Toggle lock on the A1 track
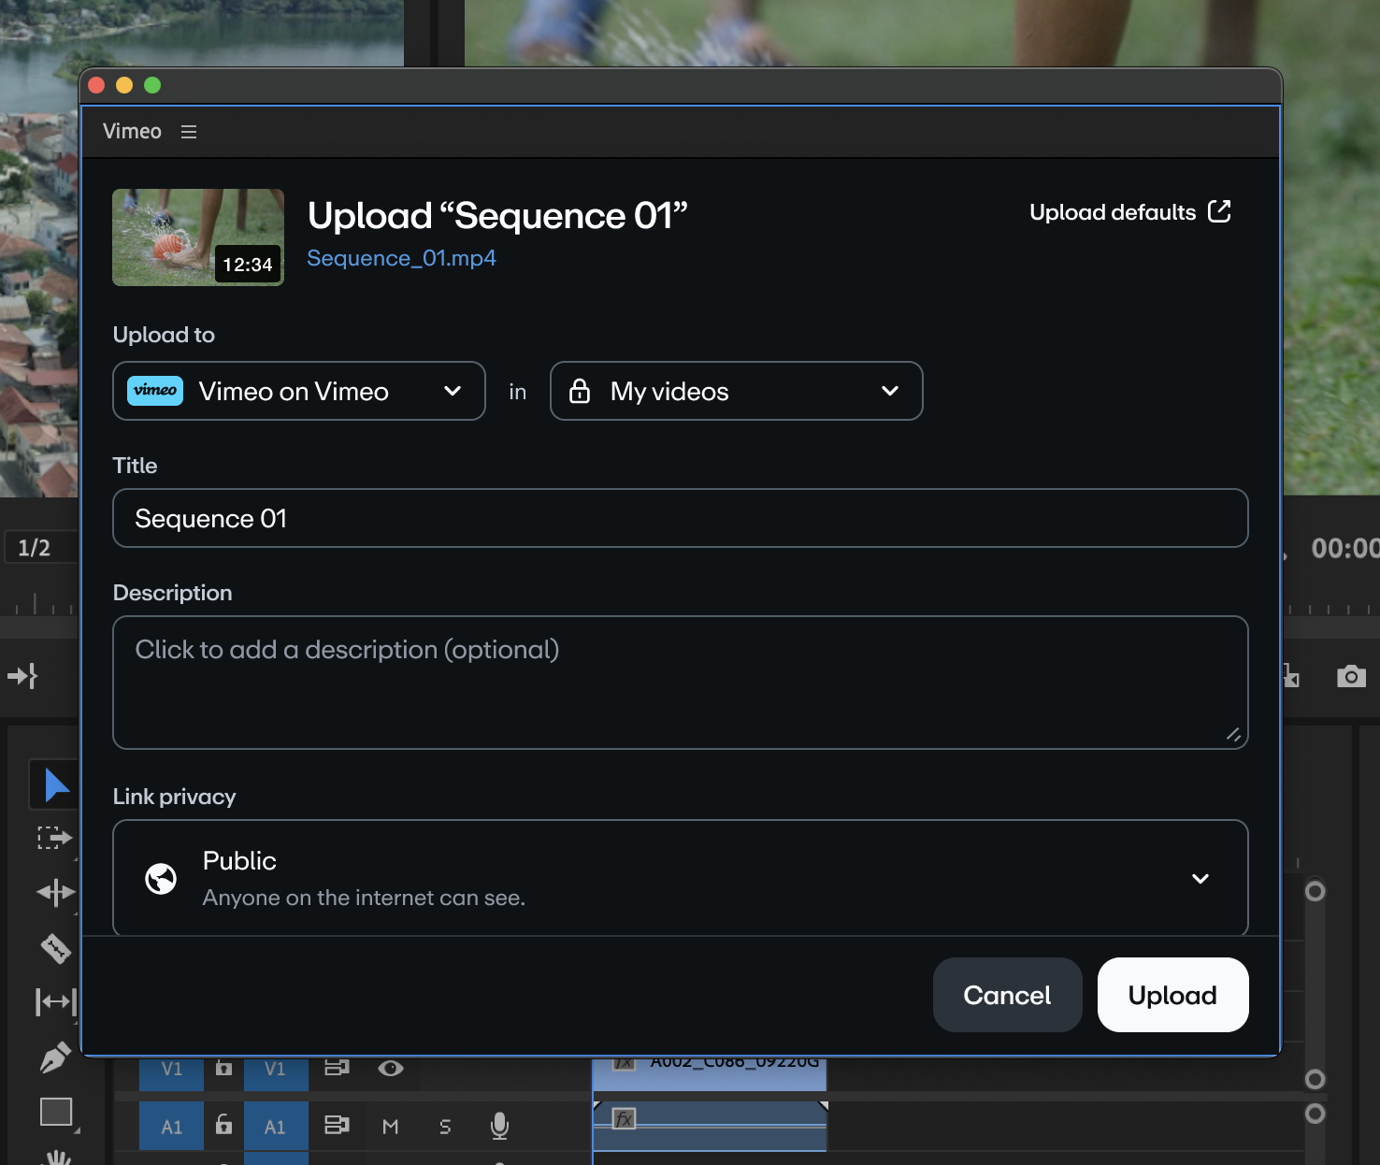Image resolution: width=1380 pixels, height=1165 pixels. pos(223,1125)
